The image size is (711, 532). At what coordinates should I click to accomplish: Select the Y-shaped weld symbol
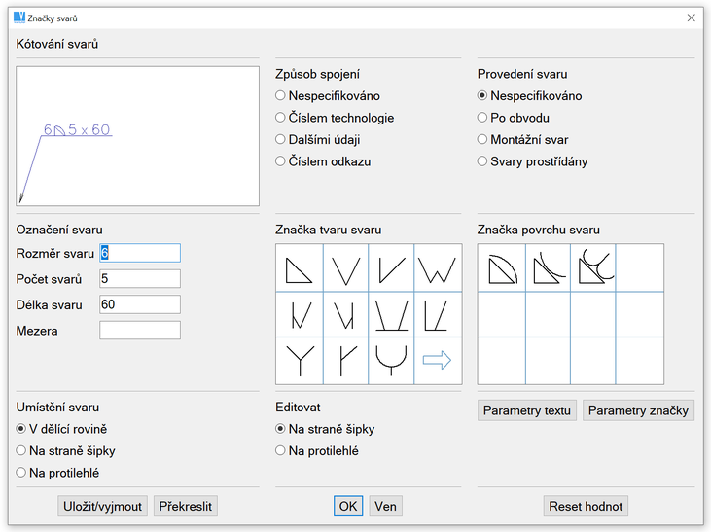[299, 361]
